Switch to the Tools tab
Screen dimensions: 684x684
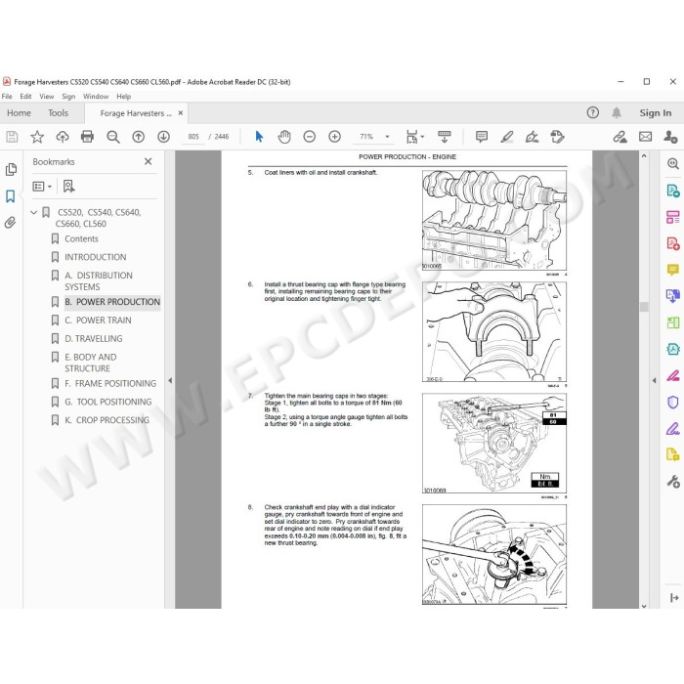click(x=58, y=113)
